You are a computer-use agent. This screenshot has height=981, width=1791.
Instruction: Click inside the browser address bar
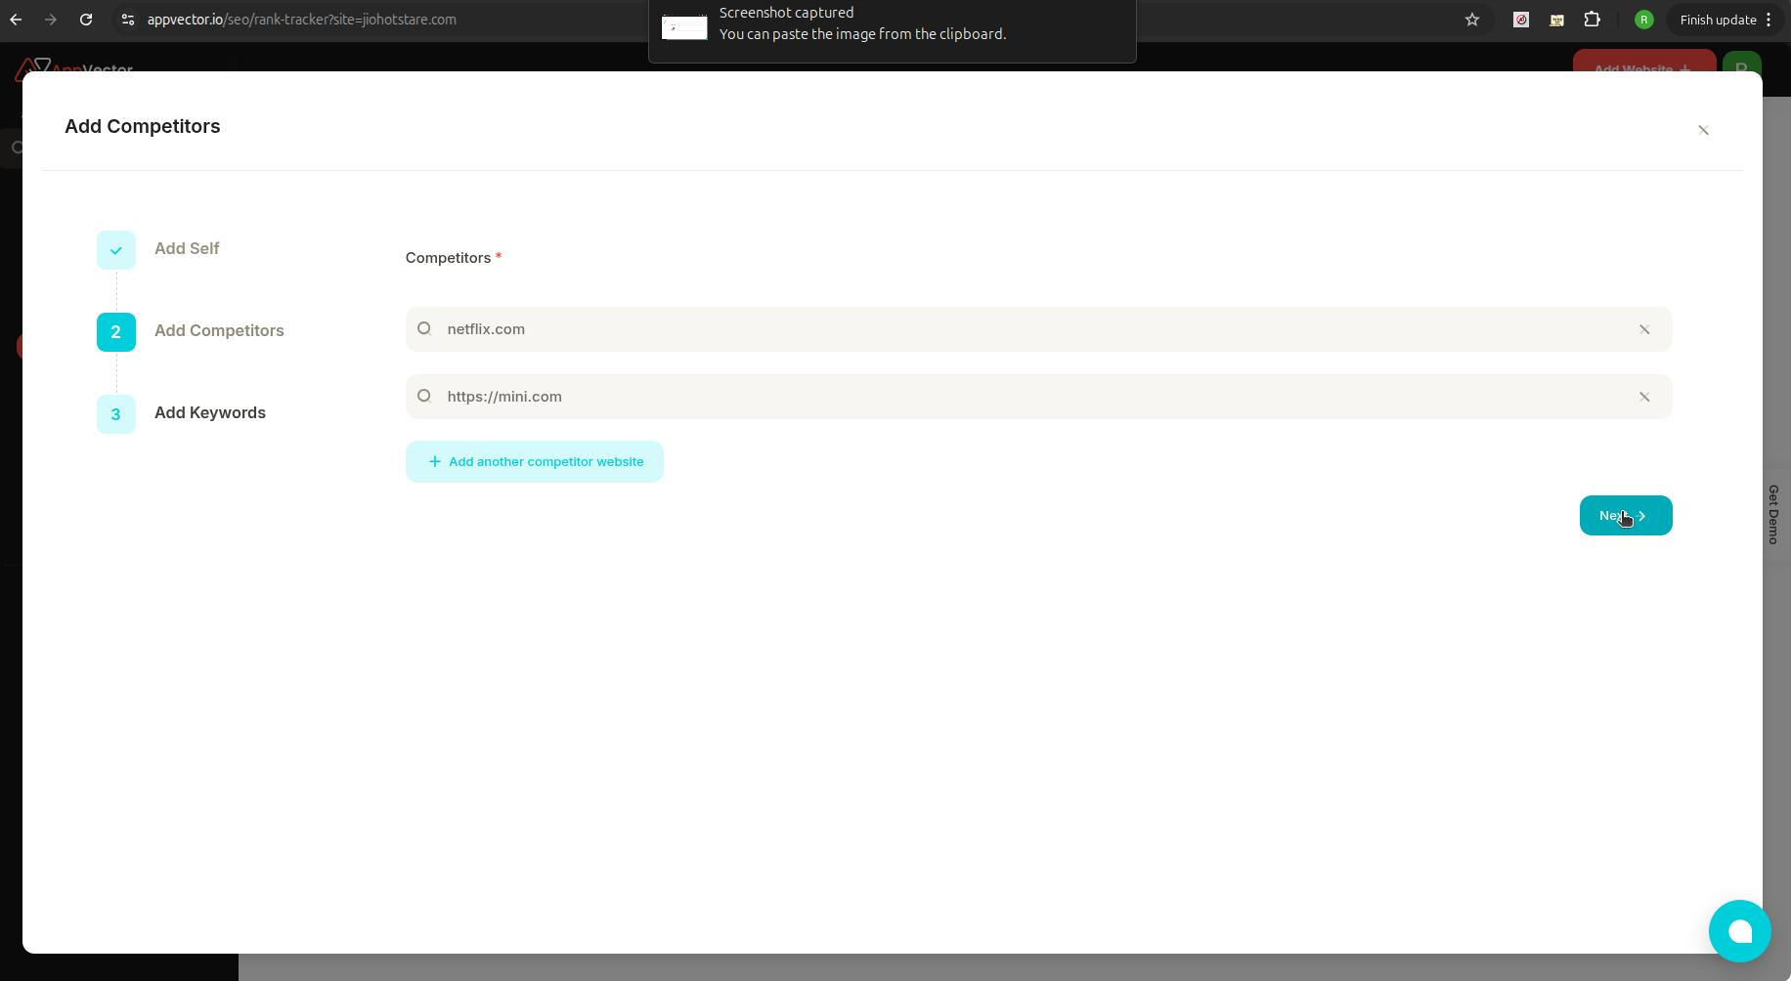[391, 20]
